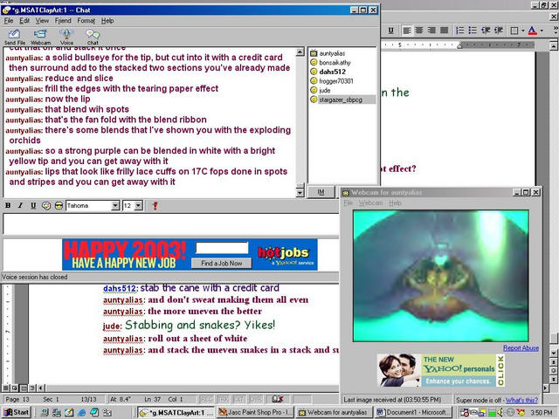Select dahs512 in the chat user list
The image size is (559, 419).
(332, 72)
